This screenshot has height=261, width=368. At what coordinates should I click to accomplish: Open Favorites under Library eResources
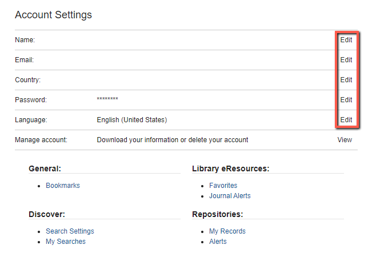coord(223,186)
